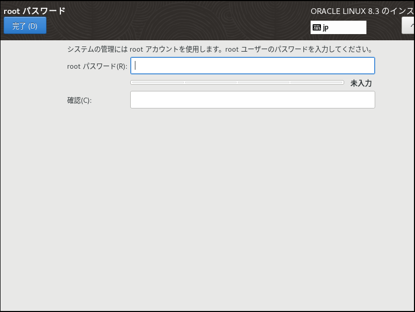
Task: Click the blue 完了 (D) button
Action: (x=25, y=26)
